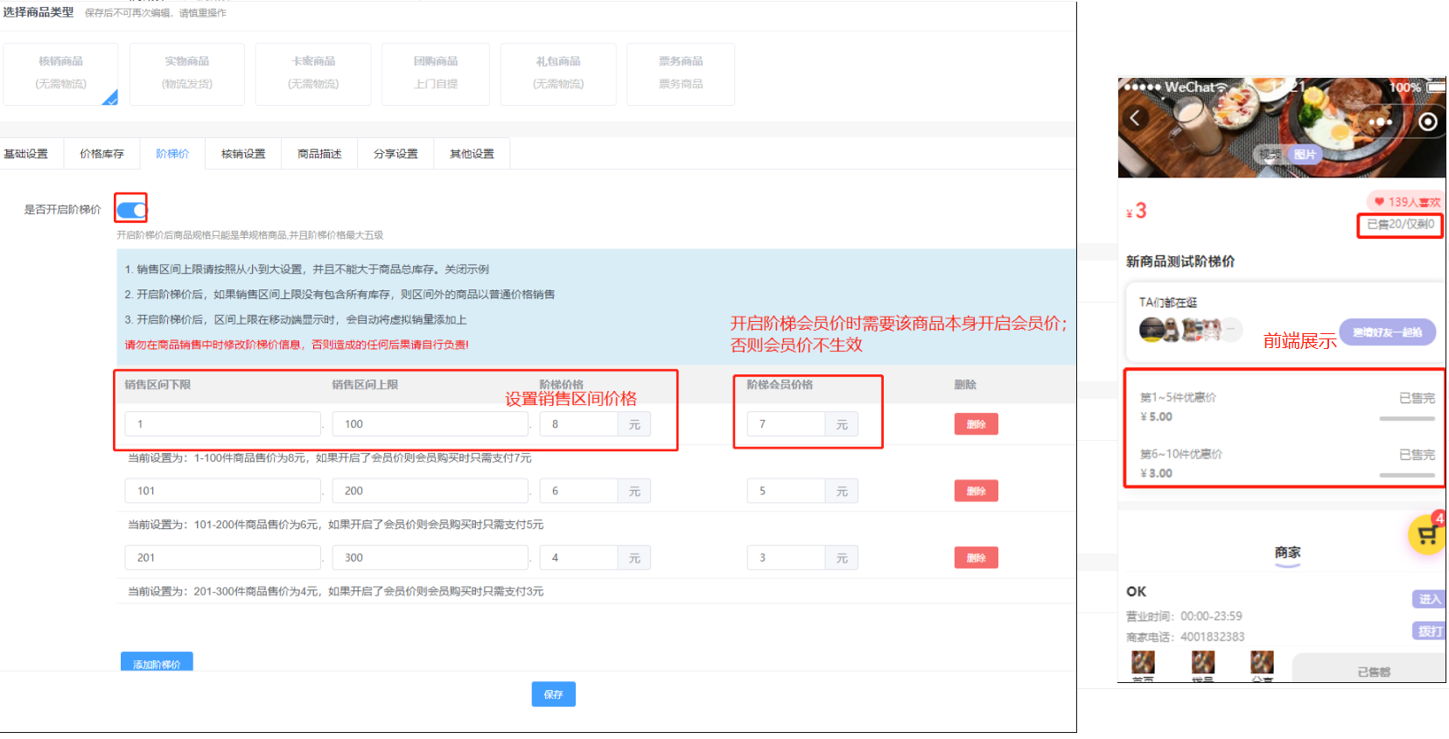This screenshot has width=1449, height=739.
Task: Choose the 实物商品 product type card
Action: [x=186, y=73]
